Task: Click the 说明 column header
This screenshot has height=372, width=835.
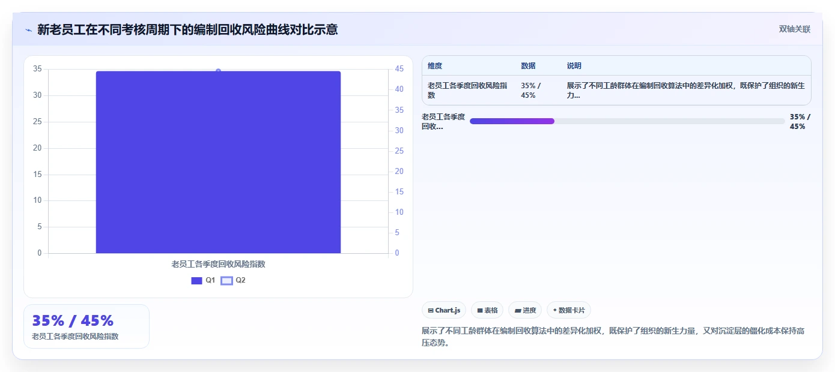Action: [574, 66]
